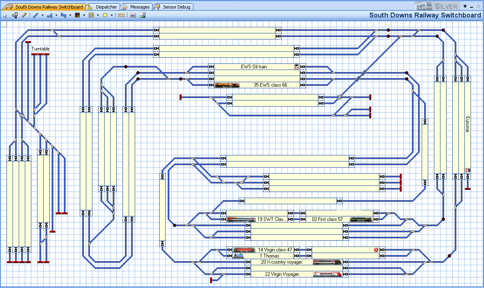Click the text label 'abc' tool
The image size is (484, 288).
133,15
